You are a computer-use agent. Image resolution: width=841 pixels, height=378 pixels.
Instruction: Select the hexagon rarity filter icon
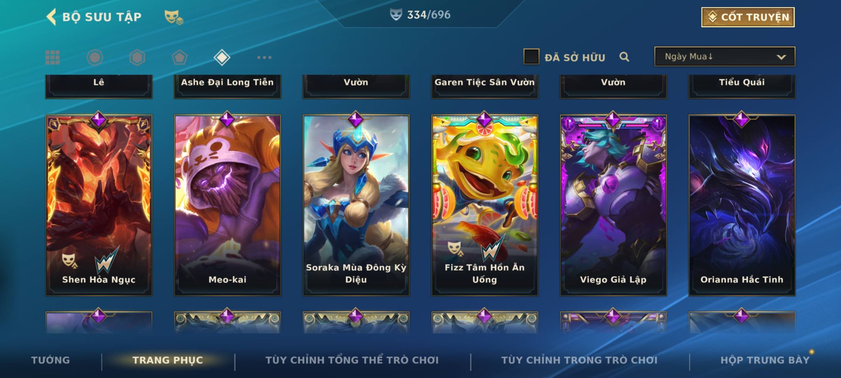[137, 57]
